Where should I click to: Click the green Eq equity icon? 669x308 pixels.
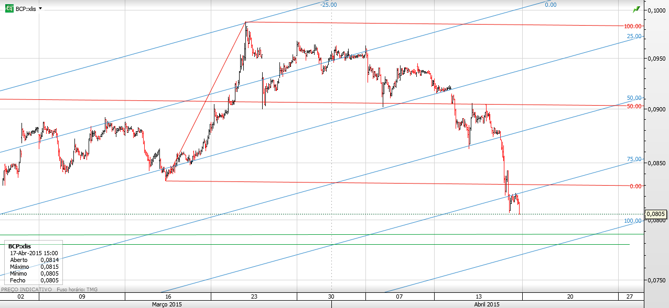click(x=9, y=8)
